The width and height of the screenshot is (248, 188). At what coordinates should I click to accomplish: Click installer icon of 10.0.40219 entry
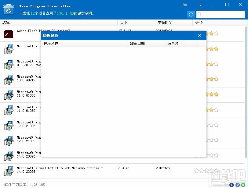(x=9, y=80)
